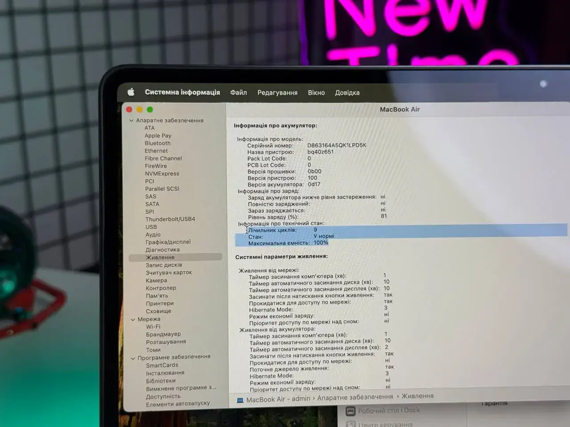Open the Системна інформація app menu
Viewport: 570px width, 427px height.
(183, 92)
